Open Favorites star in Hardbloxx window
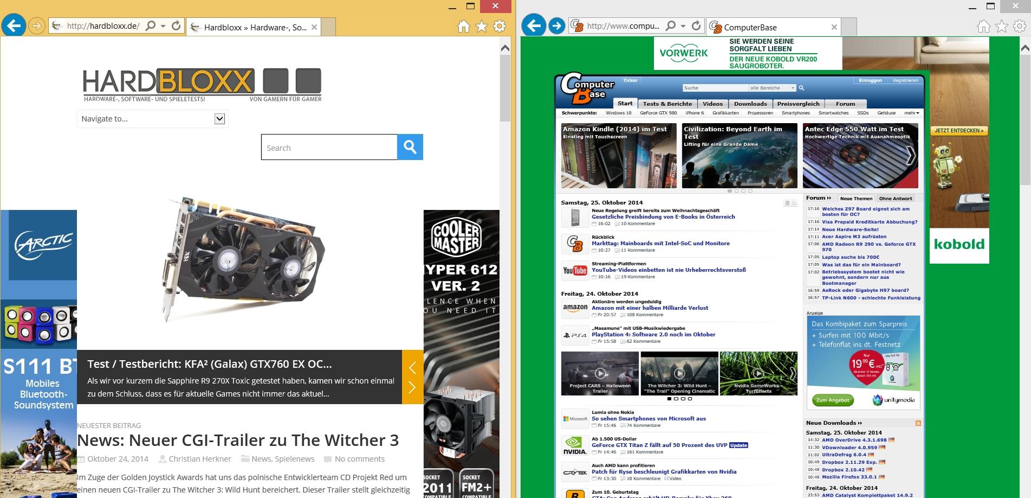This screenshot has width=1031, height=498. point(481,26)
